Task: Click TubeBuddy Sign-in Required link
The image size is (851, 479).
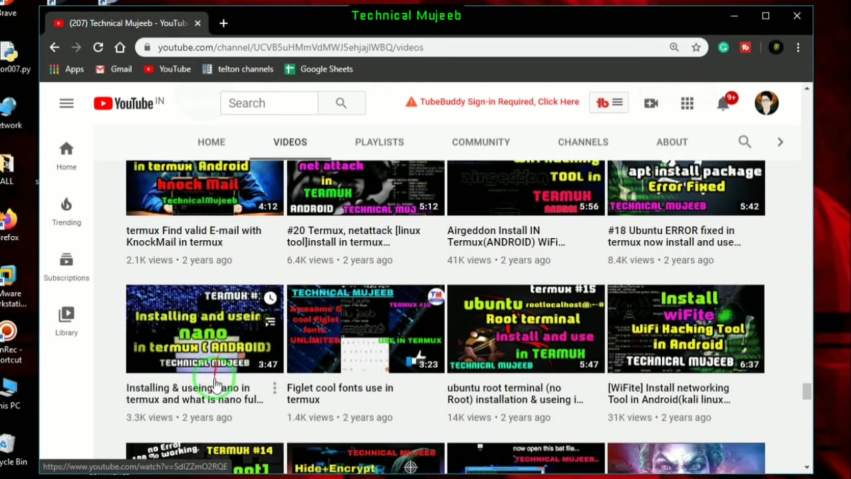Action: [492, 102]
